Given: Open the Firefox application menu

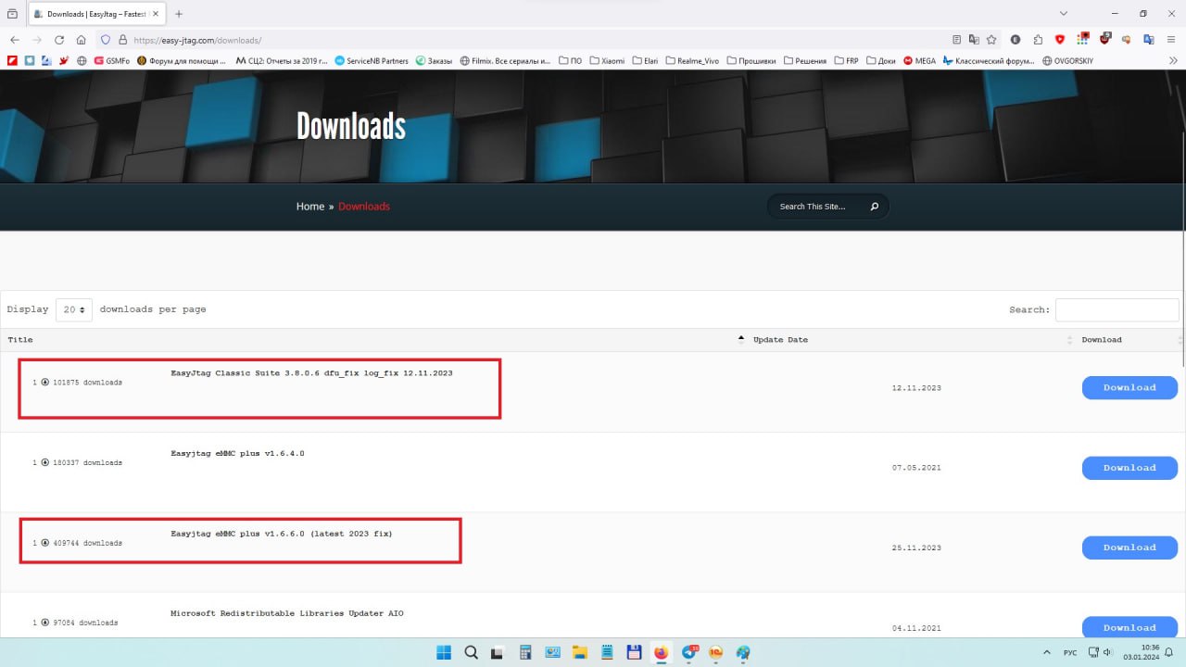Looking at the screenshot, I should pyautogui.click(x=1172, y=40).
